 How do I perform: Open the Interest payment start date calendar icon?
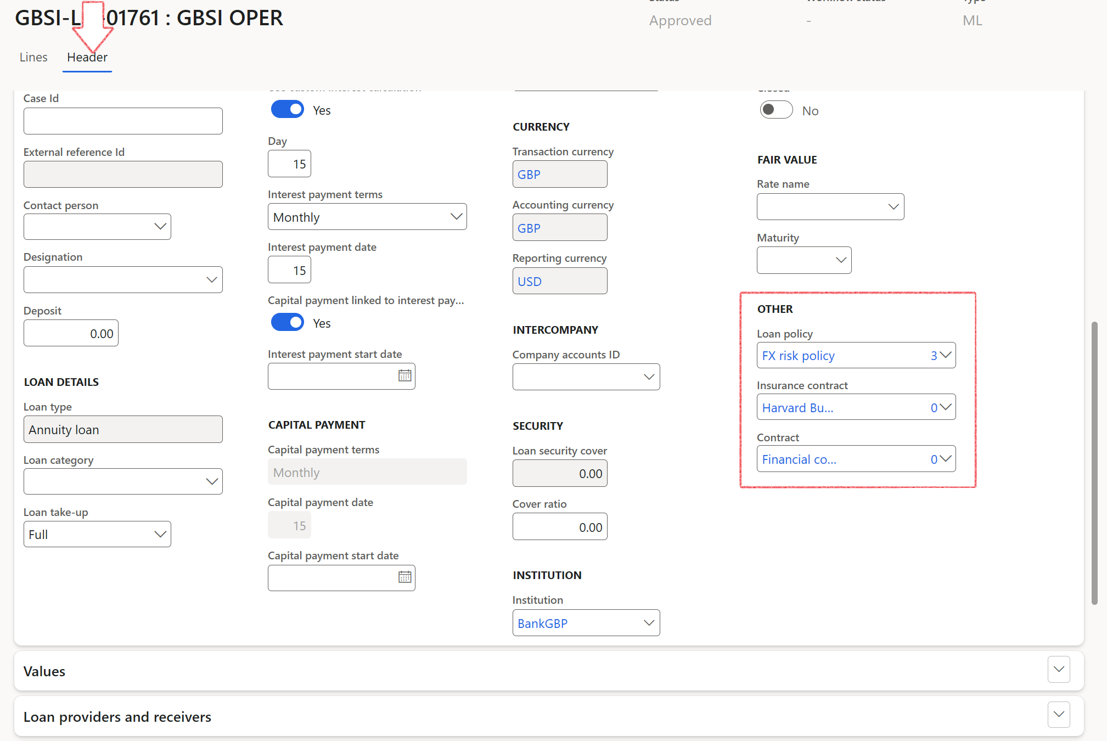[404, 376]
